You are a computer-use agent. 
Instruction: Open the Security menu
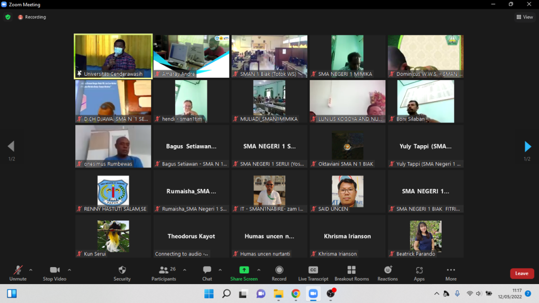click(x=122, y=273)
